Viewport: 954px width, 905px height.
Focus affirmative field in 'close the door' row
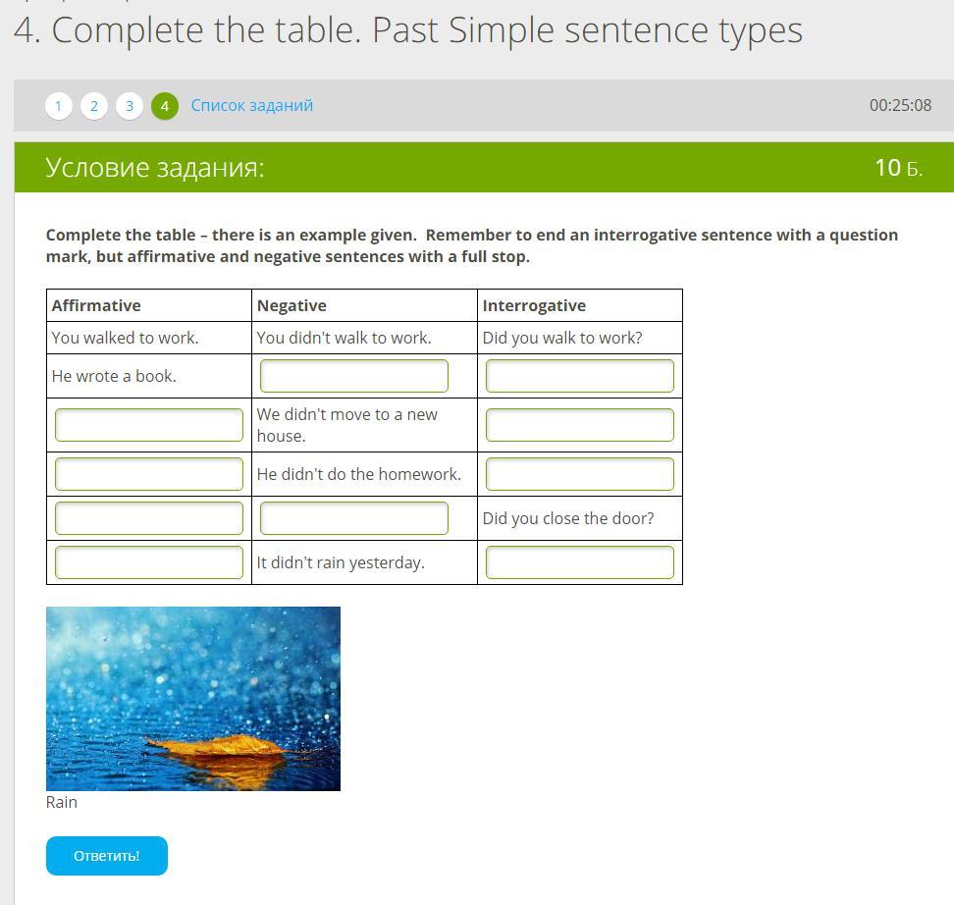pyautogui.click(x=149, y=518)
